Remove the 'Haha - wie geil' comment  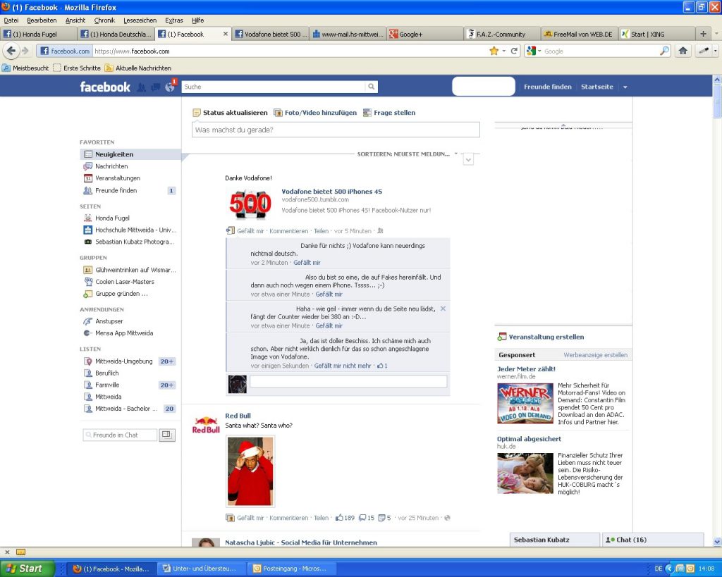(443, 309)
